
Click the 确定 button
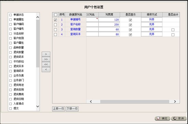tap(162, 119)
